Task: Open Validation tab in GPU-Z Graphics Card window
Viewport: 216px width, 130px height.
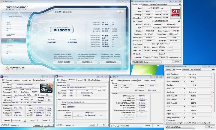Action: coord(153,4)
